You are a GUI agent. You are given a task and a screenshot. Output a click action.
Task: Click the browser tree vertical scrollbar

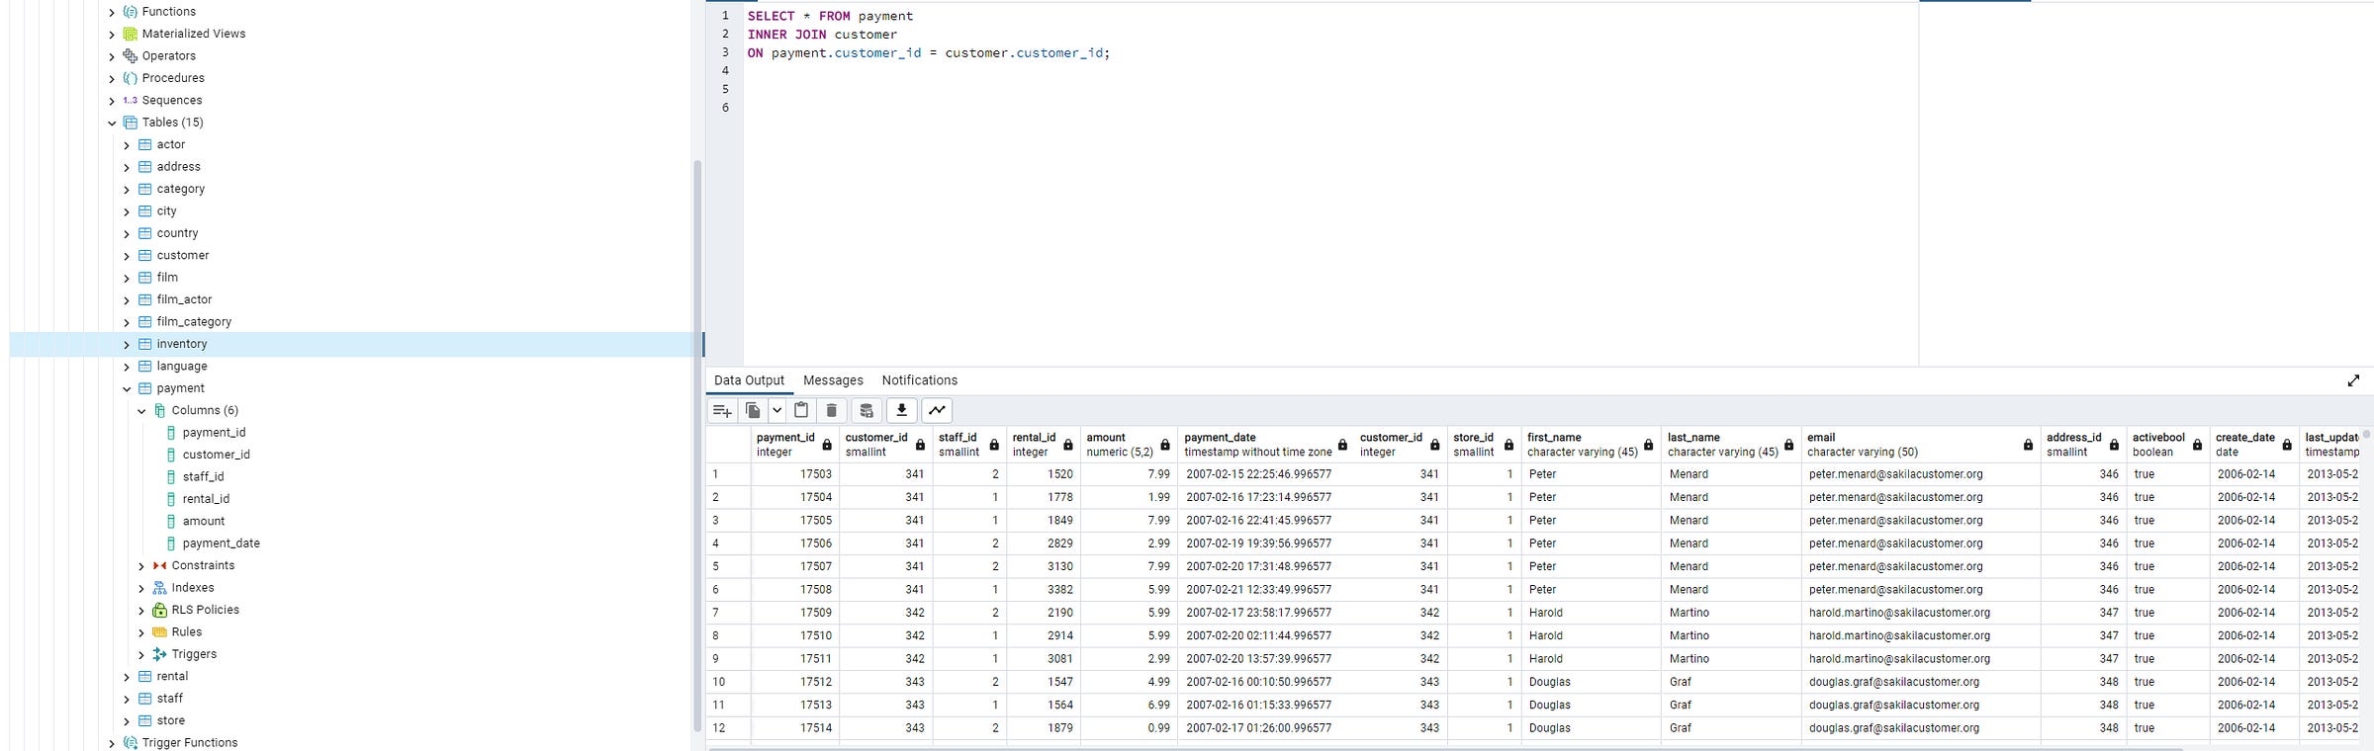[x=697, y=445]
